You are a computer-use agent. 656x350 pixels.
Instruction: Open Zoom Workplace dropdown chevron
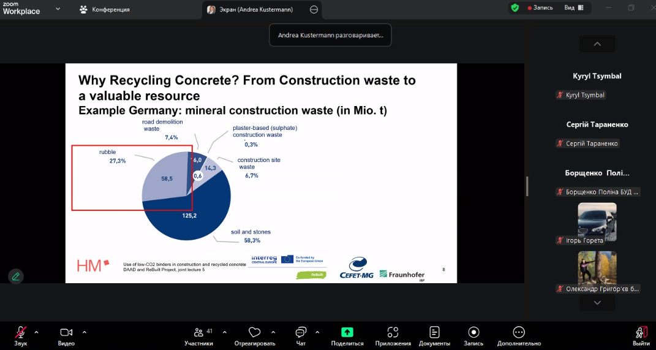click(x=58, y=9)
